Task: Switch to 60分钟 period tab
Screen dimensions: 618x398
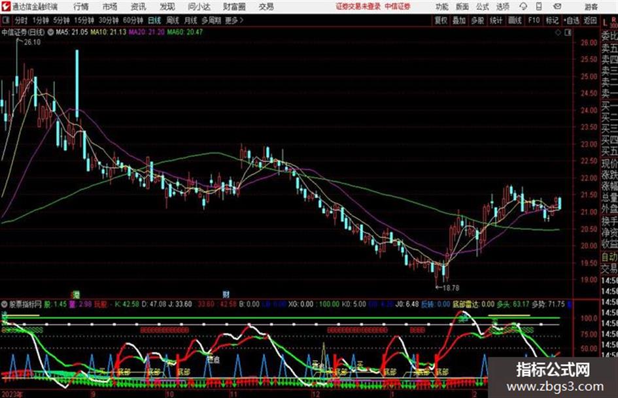Action: pyautogui.click(x=133, y=20)
